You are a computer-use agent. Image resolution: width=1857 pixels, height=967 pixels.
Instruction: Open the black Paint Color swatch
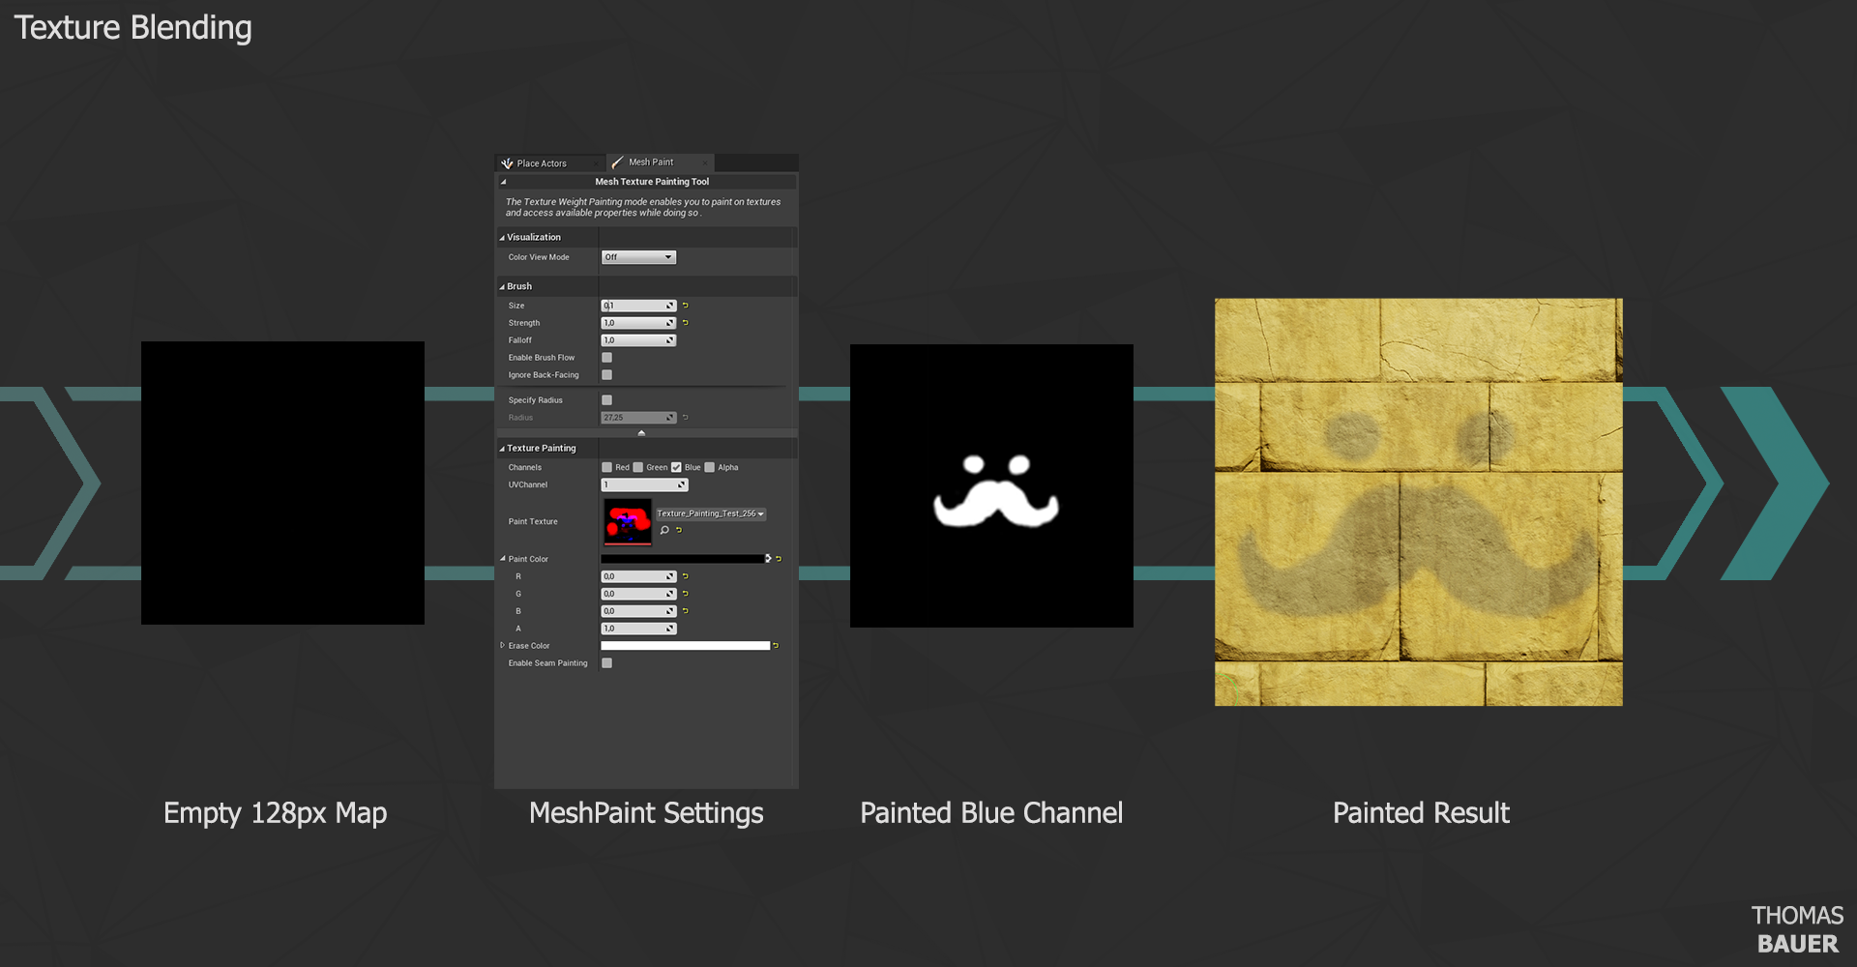pos(682,559)
